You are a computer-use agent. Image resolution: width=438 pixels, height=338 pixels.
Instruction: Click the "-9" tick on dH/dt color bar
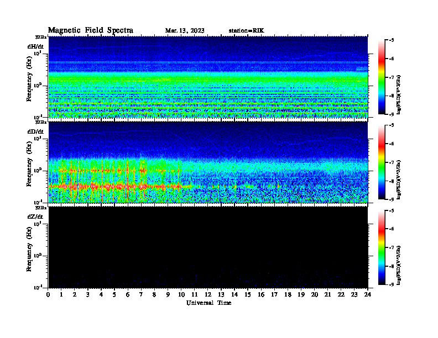(392, 114)
